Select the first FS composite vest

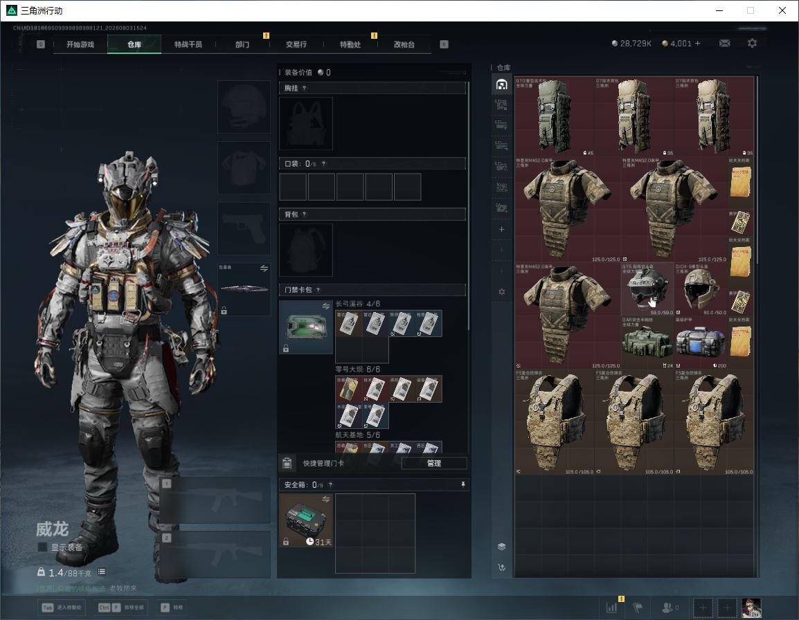555,422
